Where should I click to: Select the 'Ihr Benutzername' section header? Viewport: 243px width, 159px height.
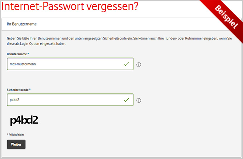[22, 24]
